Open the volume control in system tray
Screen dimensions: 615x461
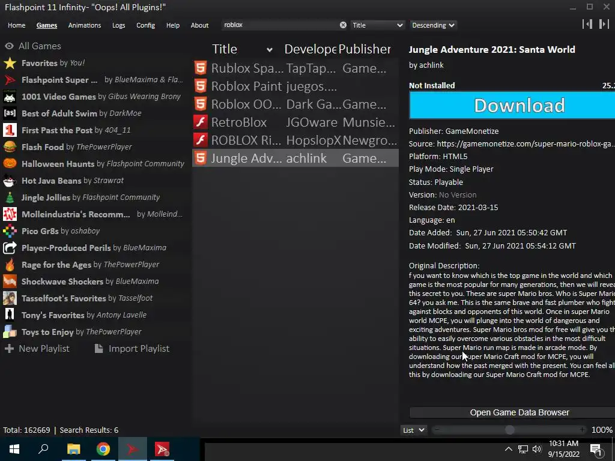[x=537, y=449]
